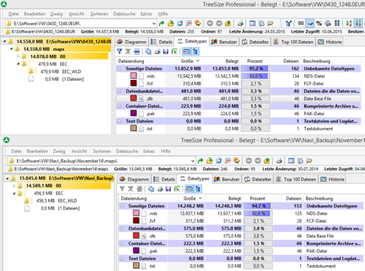This screenshot has height=271, width=365.
Task: Toggle the sort-by-size button in top window toolbar
Action: 358,23
